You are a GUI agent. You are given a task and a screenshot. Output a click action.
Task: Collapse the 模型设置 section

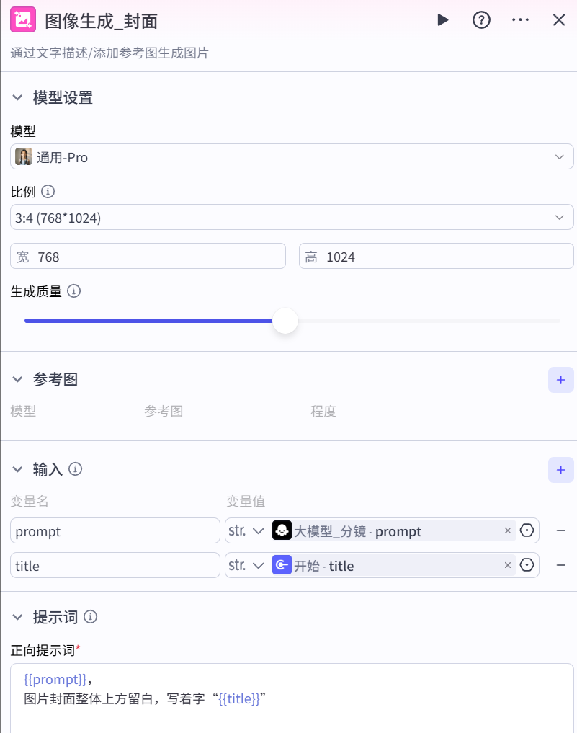17,97
